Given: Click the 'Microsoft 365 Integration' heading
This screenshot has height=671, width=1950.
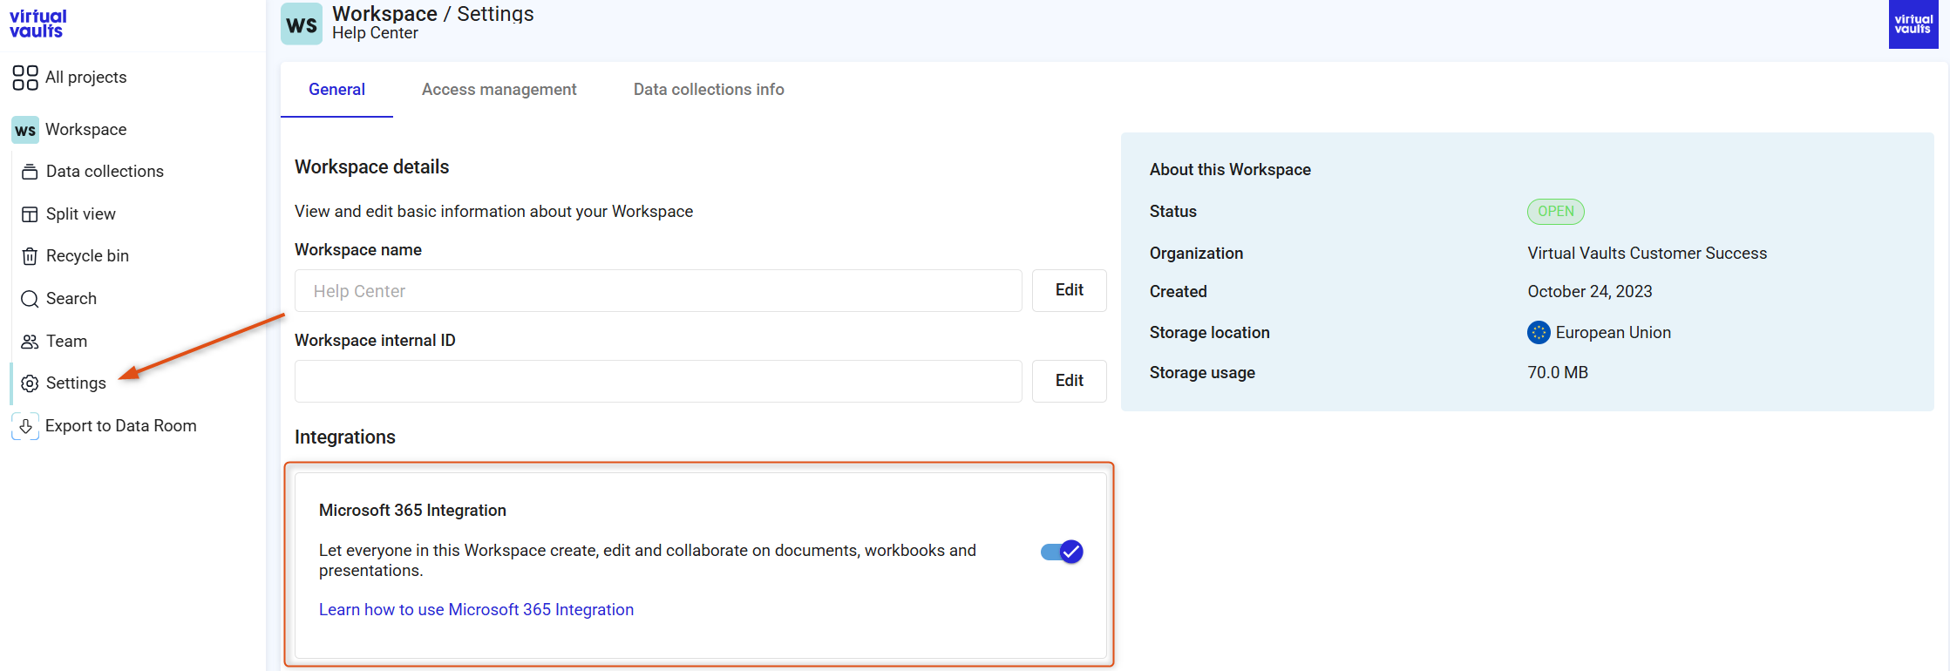Looking at the screenshot, I should click(412, 511).
